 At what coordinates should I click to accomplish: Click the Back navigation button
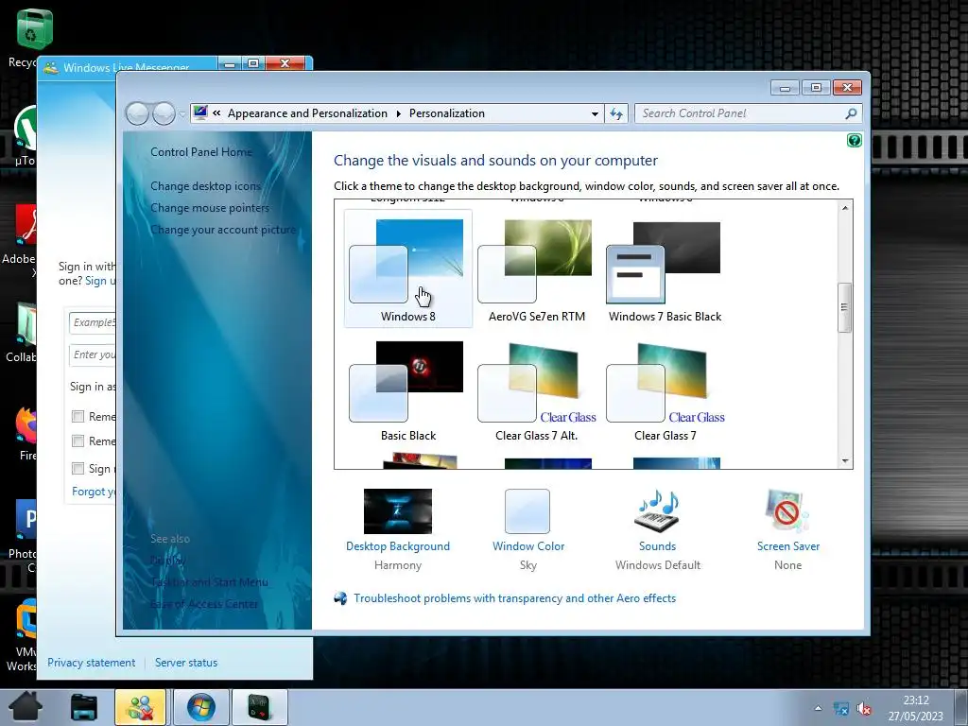point(137,113)
